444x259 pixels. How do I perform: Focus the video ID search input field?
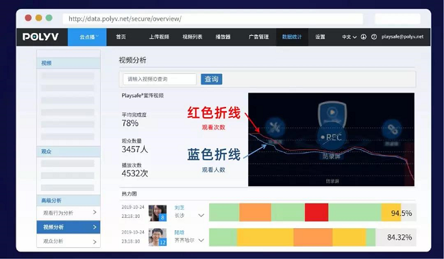(x=160, y=79)
